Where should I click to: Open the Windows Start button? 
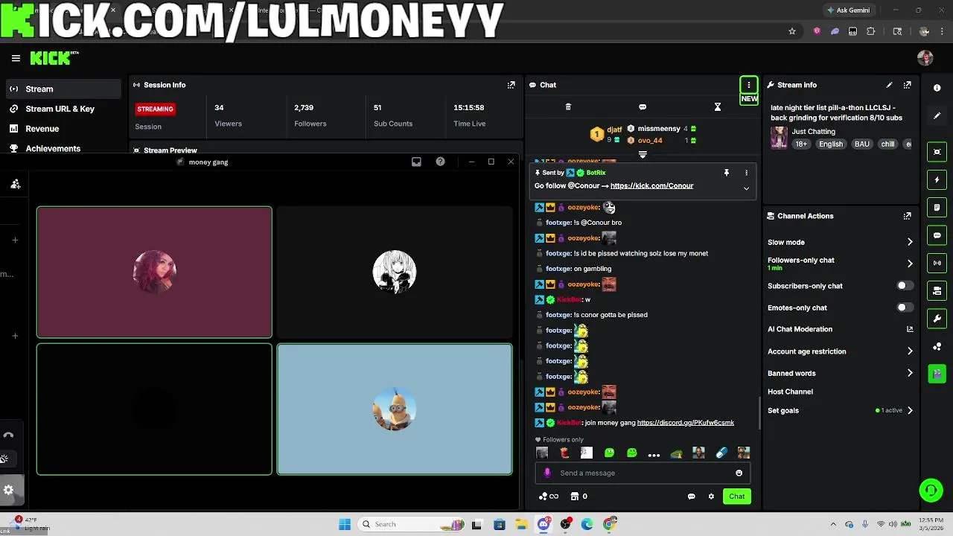coord(345,524)
